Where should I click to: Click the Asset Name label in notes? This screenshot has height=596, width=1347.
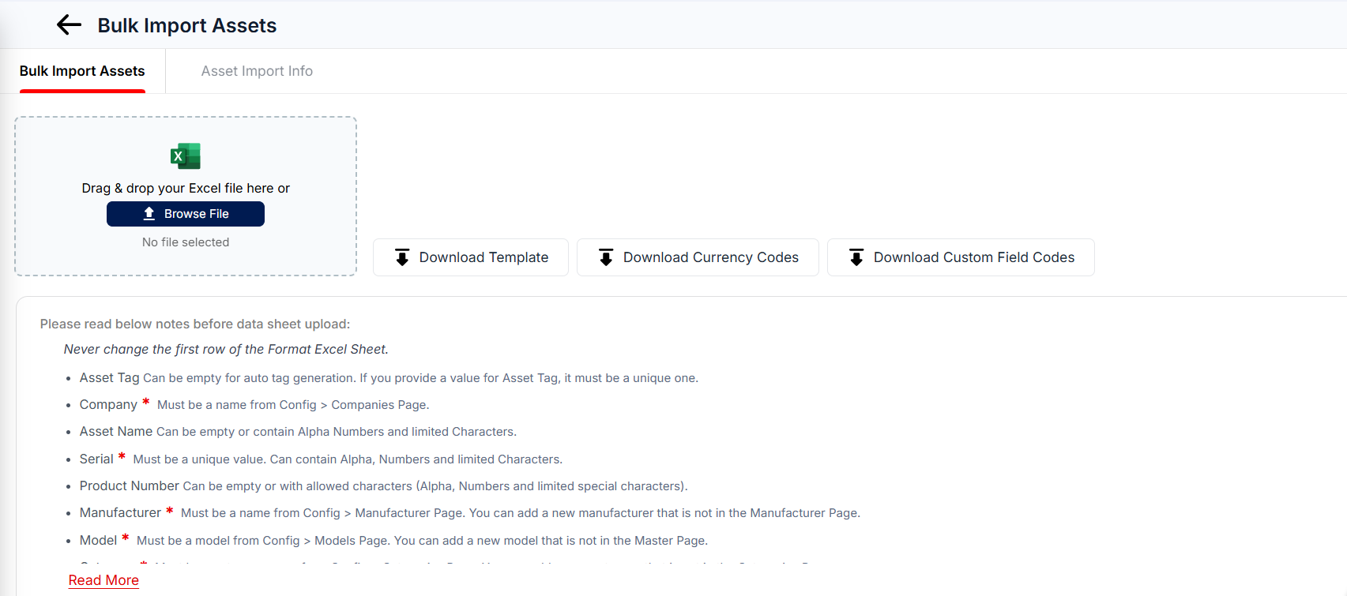[x=116, y=432]
